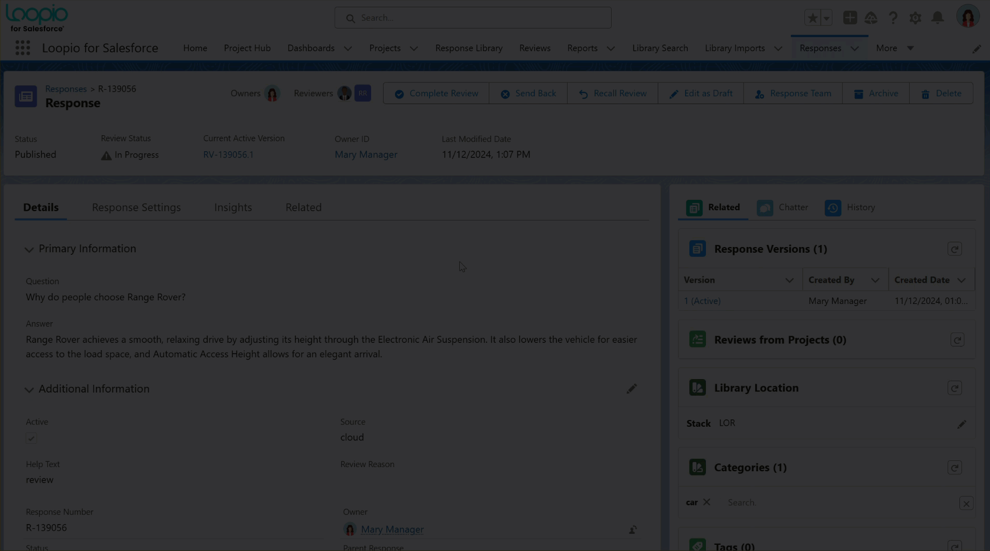The width and height of the screenshot is (990, 551).
Task: Refresh the Response Versions list
Action: (x=954, y=249)
